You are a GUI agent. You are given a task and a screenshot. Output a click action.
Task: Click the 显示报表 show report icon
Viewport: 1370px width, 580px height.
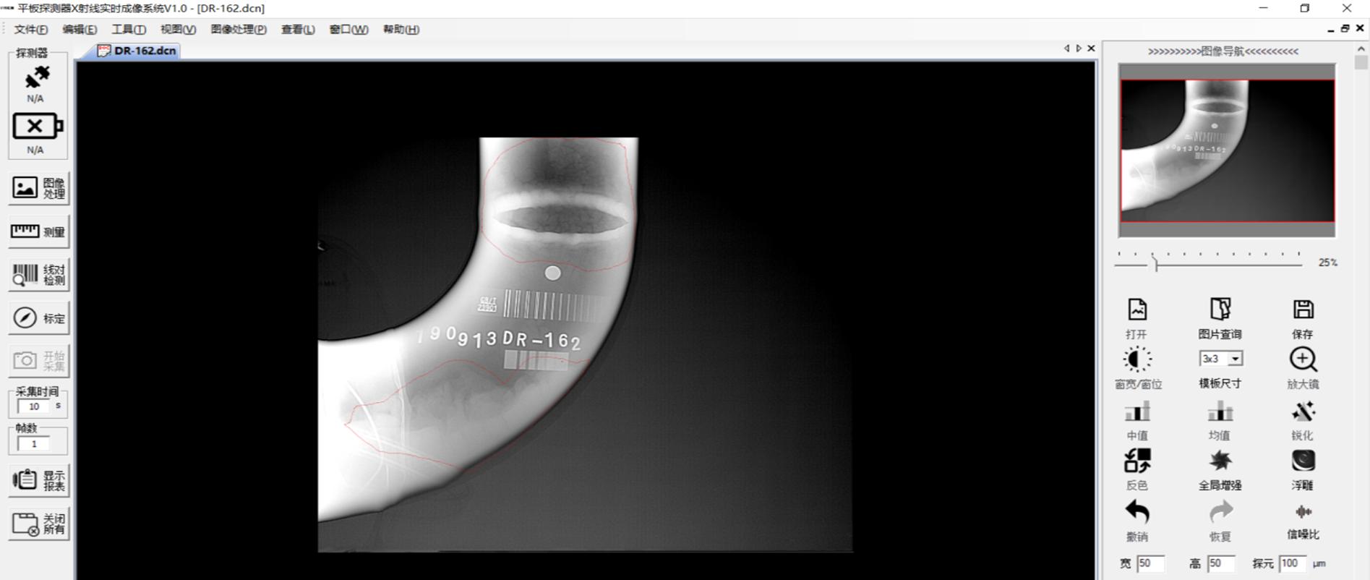(x=39, y=480)
